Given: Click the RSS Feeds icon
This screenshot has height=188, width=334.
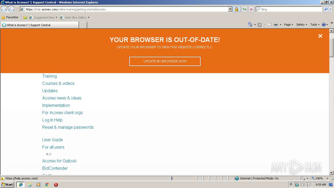Looking at the screenshot, I should pos(260,25).
